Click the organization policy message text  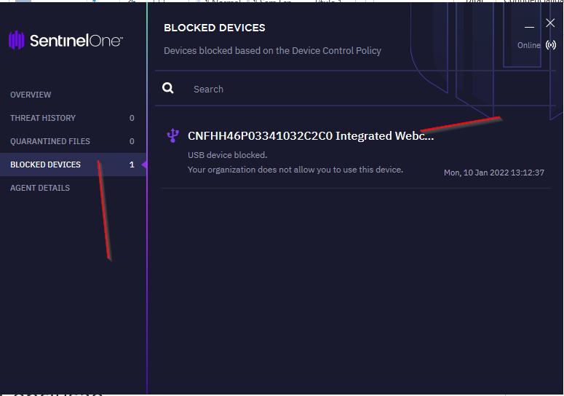point(295,170)
